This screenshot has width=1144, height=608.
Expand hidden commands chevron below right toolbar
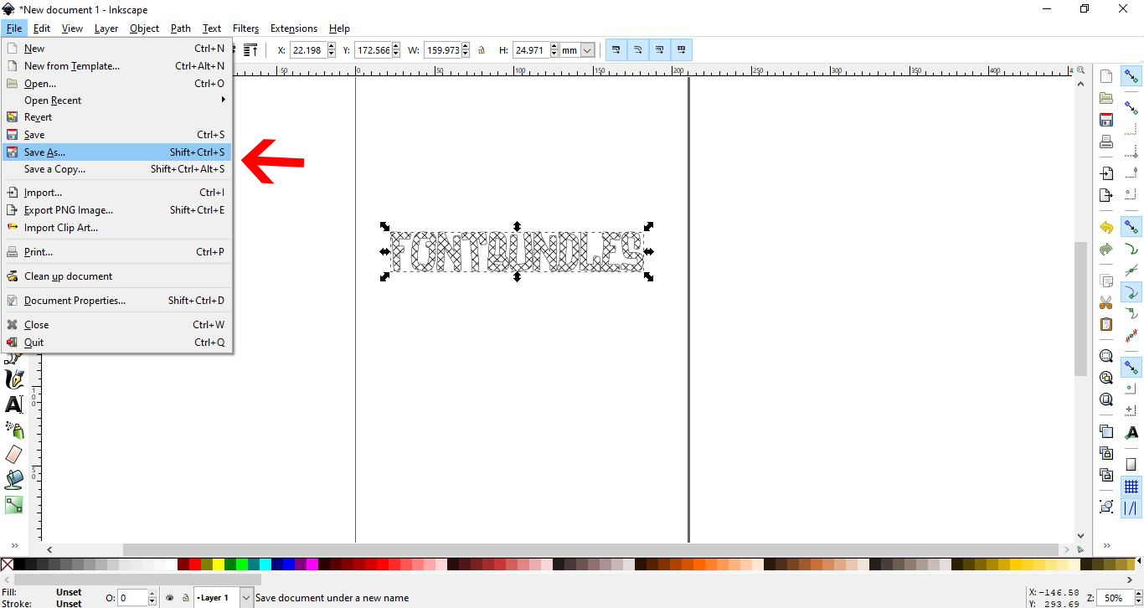click(x=1106, y=545)
